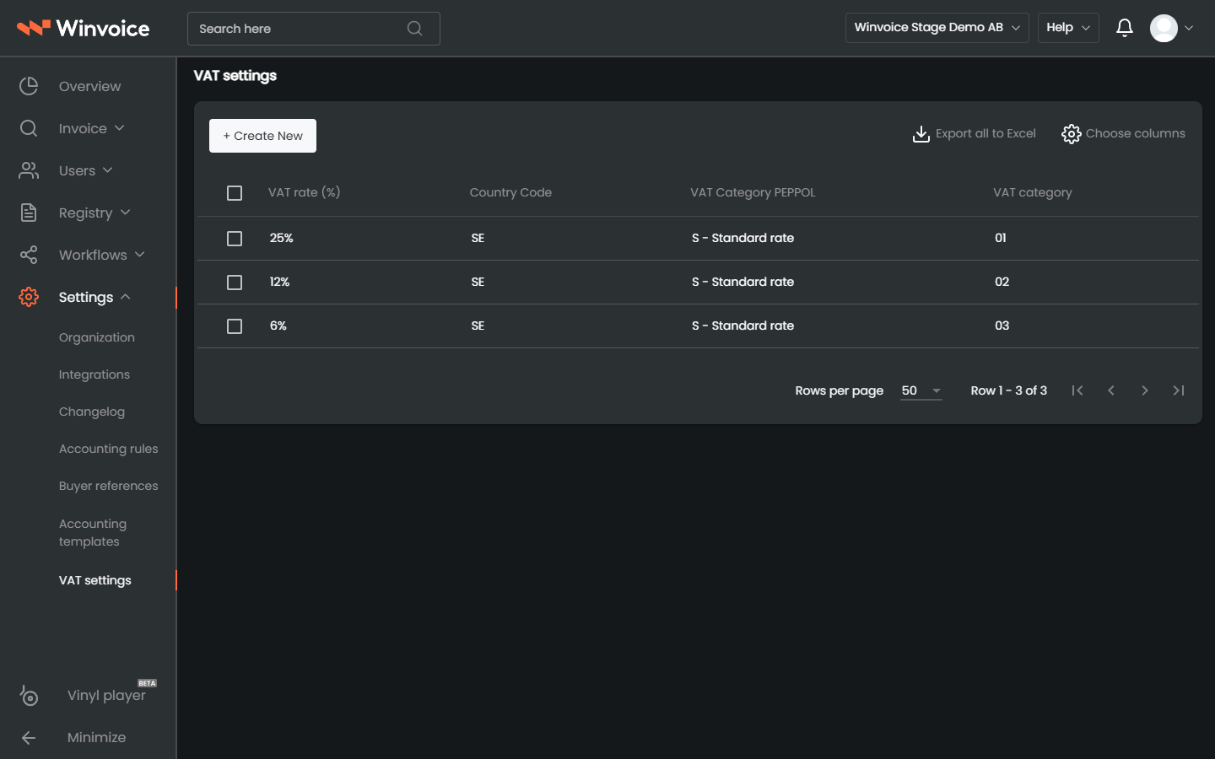Tick the checkbox for the 12% VAT row
1215x759 pixels.
(x=235, y=283)
